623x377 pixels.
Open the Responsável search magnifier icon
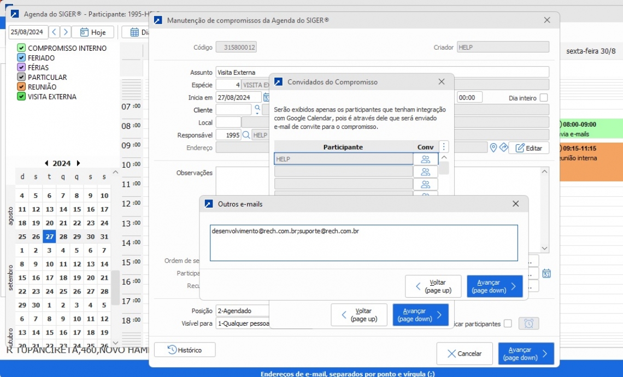(x=246, y=135)
